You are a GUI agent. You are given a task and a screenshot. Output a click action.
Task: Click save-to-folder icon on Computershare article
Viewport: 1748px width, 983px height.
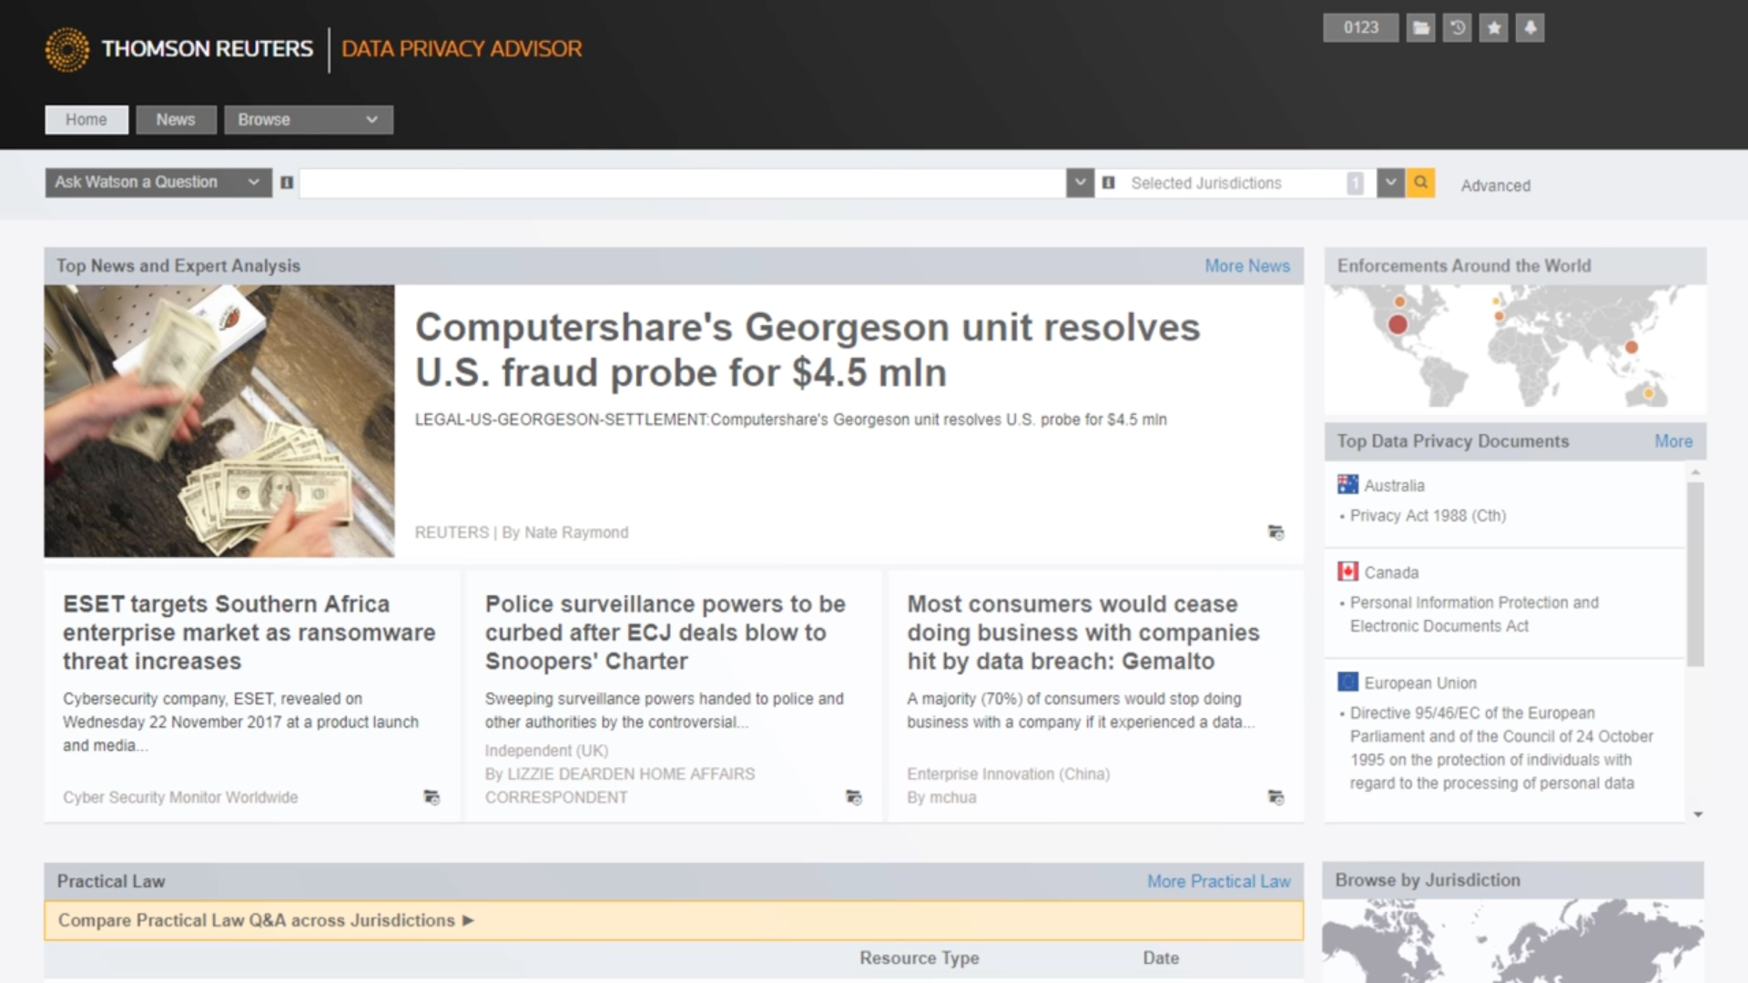pyautogui.click(x=1275, y=532)
